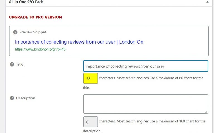214x133 pixels.
Task: Click the help icon beside Description
Action: [12, 98]
